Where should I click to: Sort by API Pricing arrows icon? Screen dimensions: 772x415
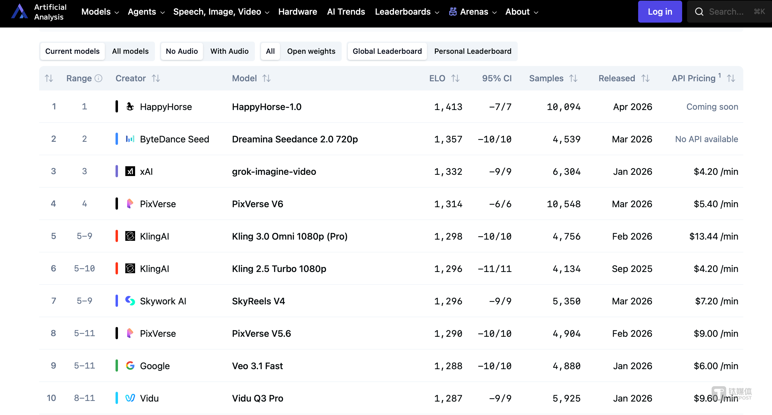pos(731,79)
